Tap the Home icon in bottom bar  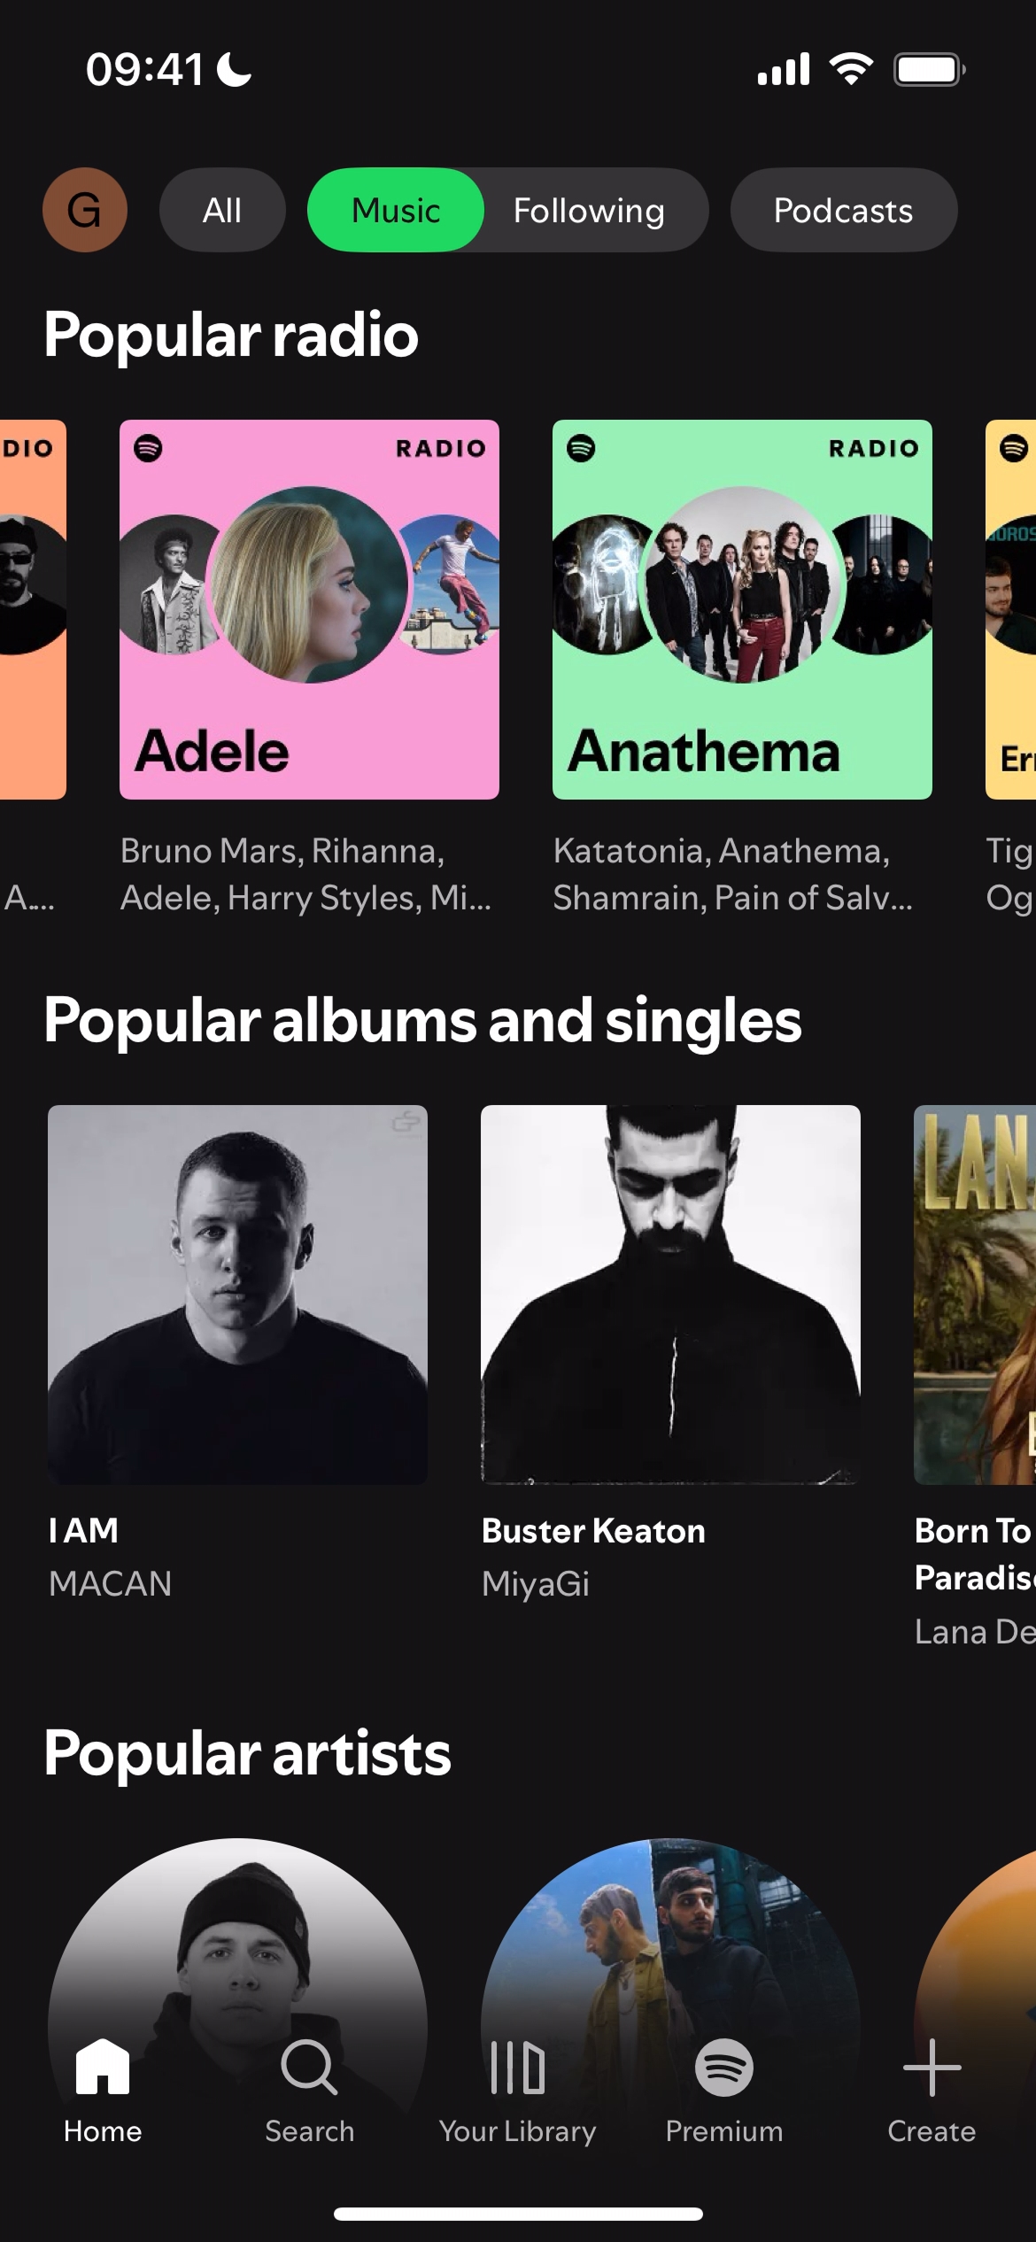click(103, 2067)
